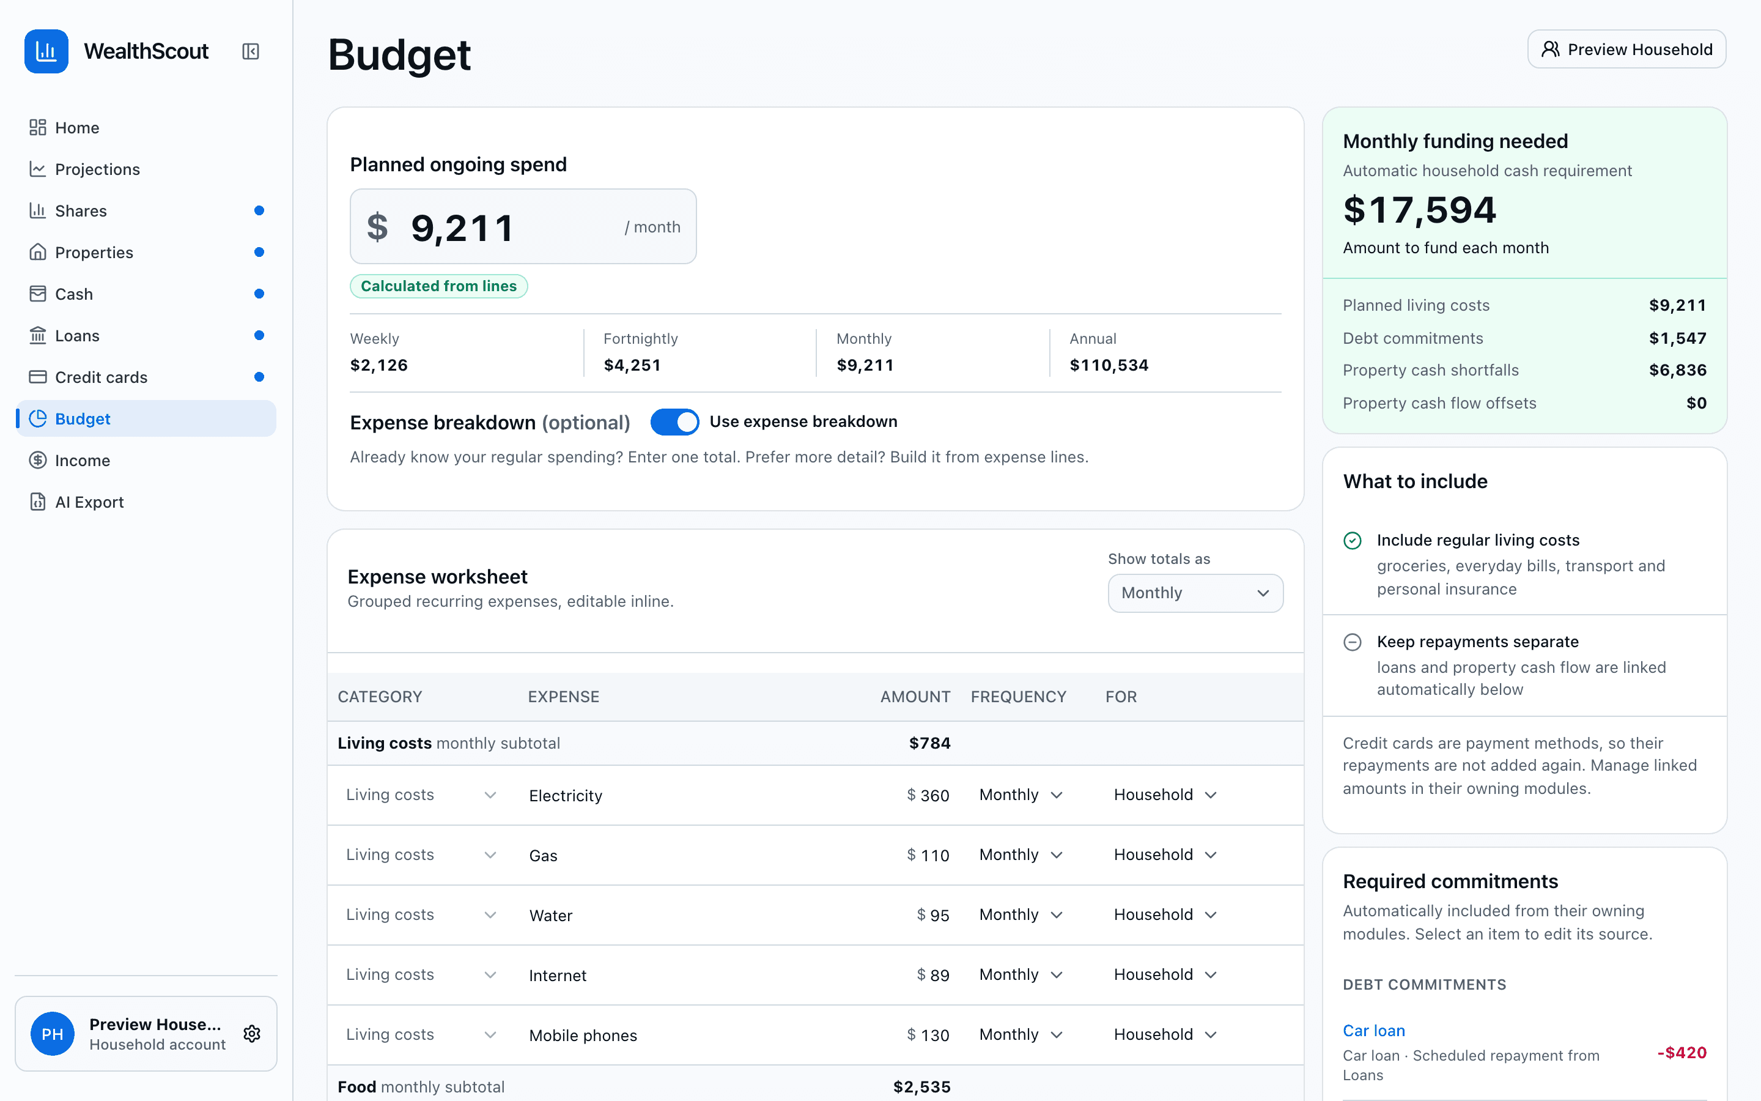Open frequency dropdown for Internet row
The width and height of the screenshot is (1761, 1101).
(1021, 974)
